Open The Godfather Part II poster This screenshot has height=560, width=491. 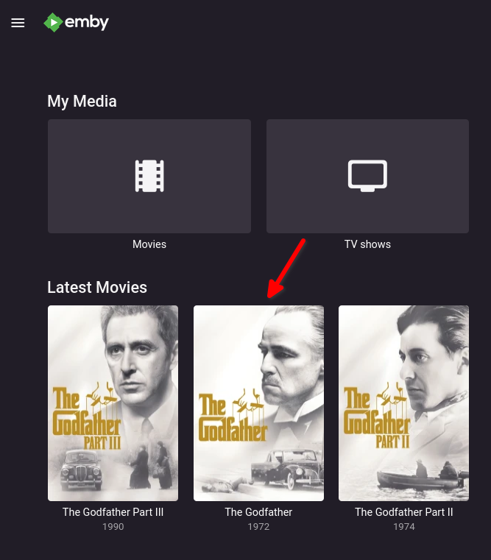(404, 403)
